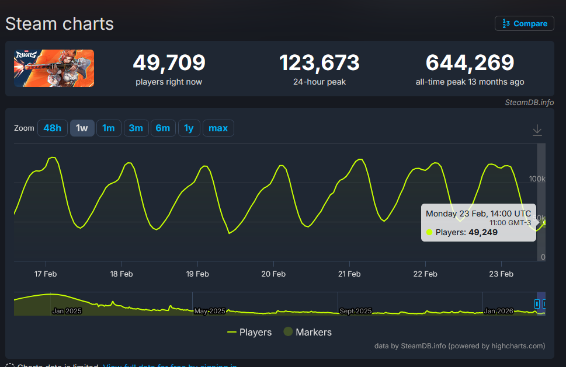Open the Marvel Rivals game thumbnail
Viewport: 566px width, 367px height.
[54, 68]
